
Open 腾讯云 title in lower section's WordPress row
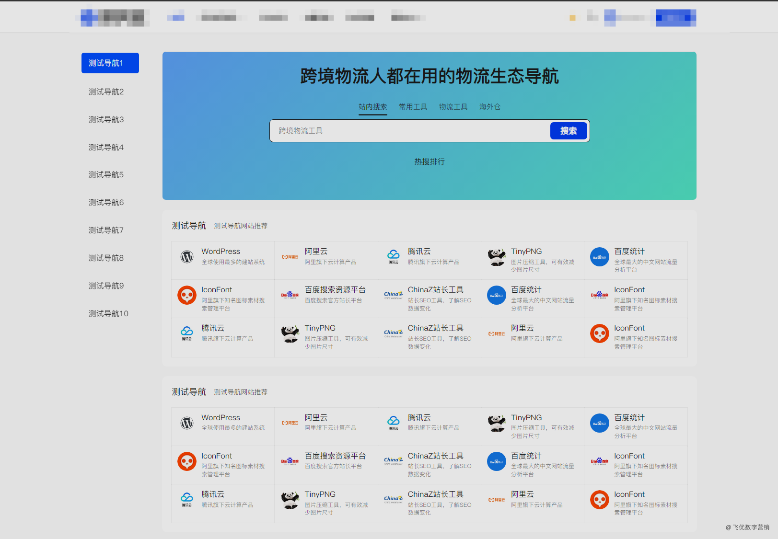(x=419, y=418)
